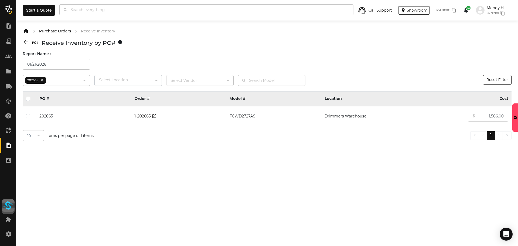Click the home breadcrumb icon

(26, 31)
